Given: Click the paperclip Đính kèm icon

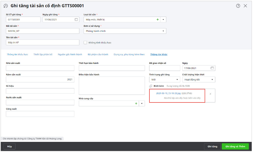Looking at the screenshot, I should point(151,86).
